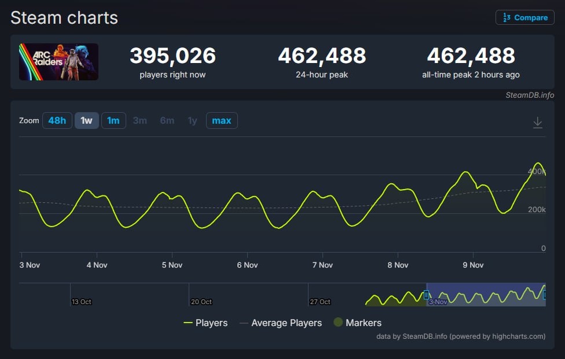Image resolution: width=565 pixels, height=359 pixels.
Task: Switch zoom to 1m
Action: pos(113,121)
